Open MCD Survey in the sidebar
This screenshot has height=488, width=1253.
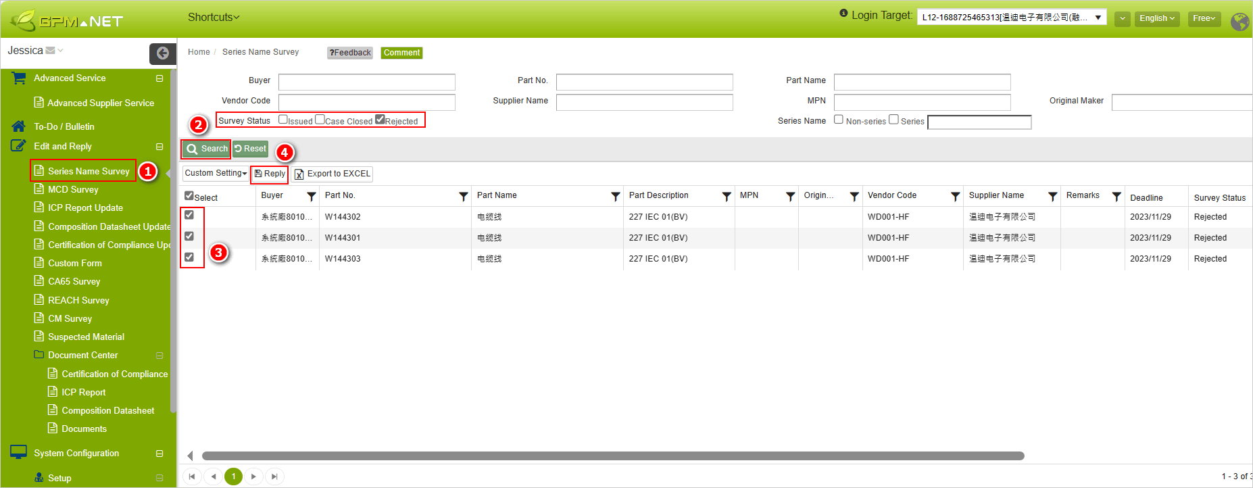[x=73, y=189]
